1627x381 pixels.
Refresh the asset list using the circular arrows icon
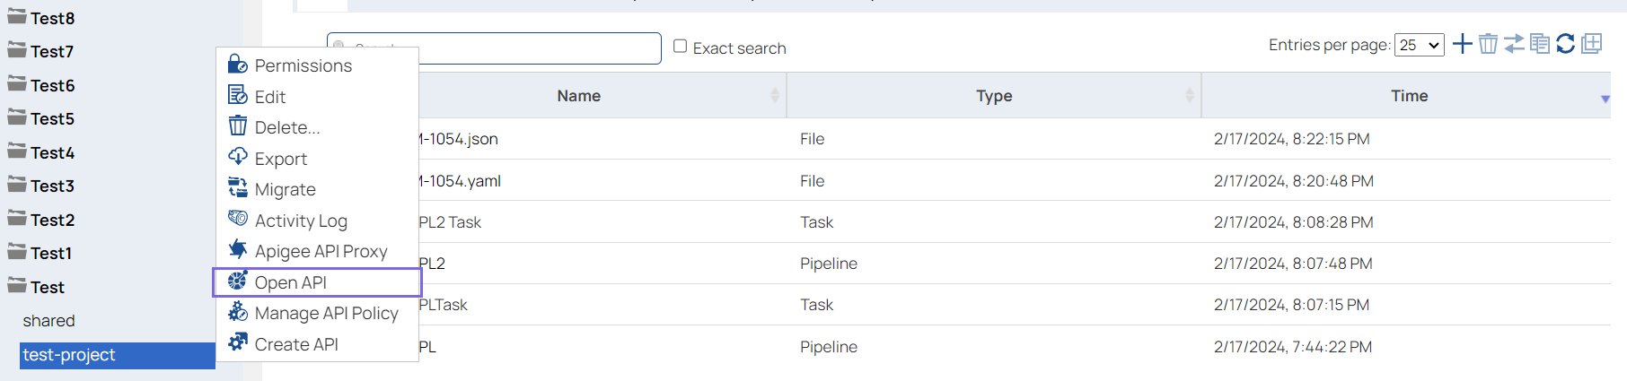click(1565, 44)
